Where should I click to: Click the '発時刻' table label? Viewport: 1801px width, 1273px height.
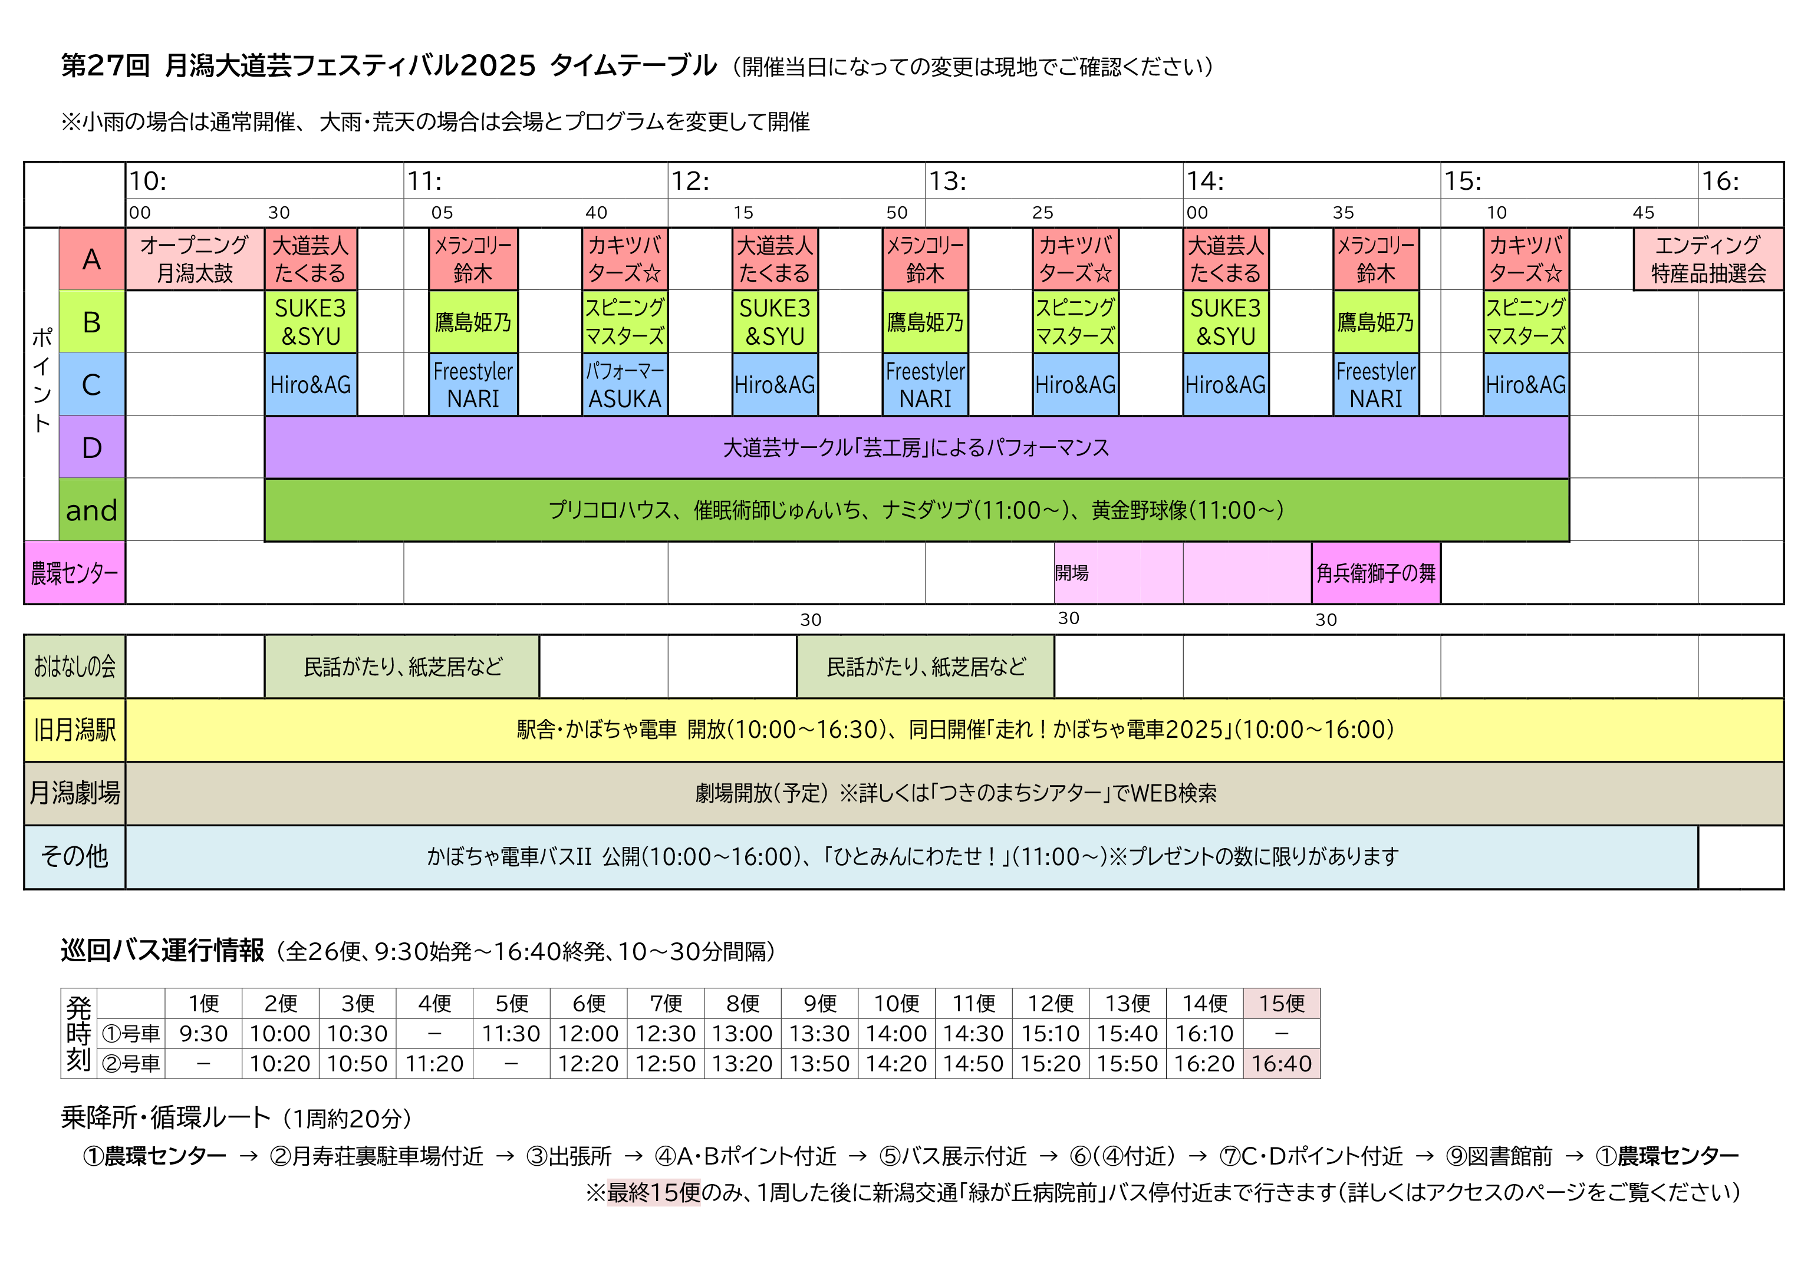click(78, 1034)
